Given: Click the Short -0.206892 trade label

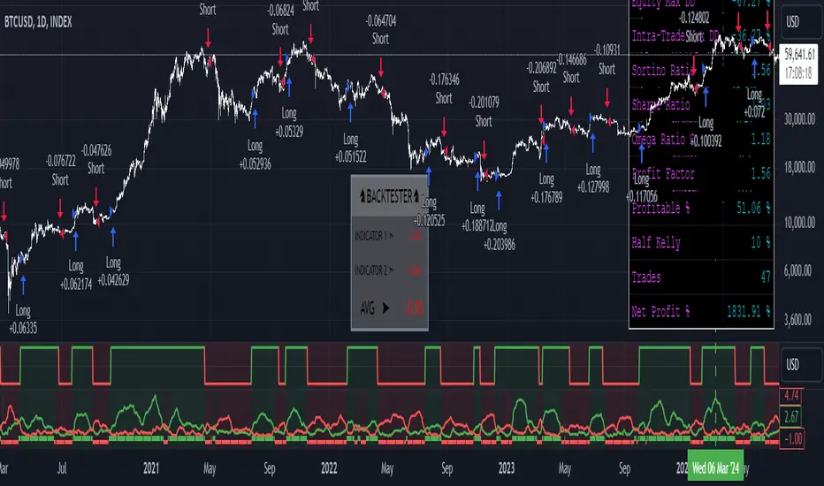Looking at the screenshot, I should 541,77.
